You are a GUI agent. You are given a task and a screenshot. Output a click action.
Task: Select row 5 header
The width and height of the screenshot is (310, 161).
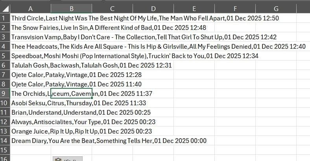pyautogui.click(x=5, y=56)
